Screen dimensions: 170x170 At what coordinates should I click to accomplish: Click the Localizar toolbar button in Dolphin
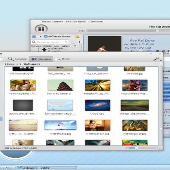17,59
